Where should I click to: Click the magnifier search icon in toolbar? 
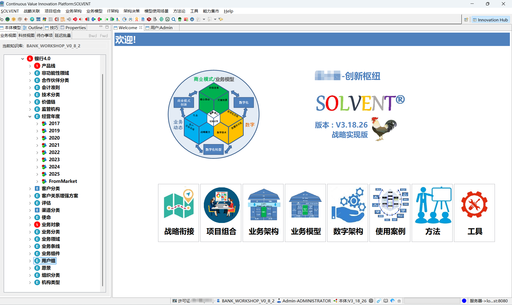174,19
